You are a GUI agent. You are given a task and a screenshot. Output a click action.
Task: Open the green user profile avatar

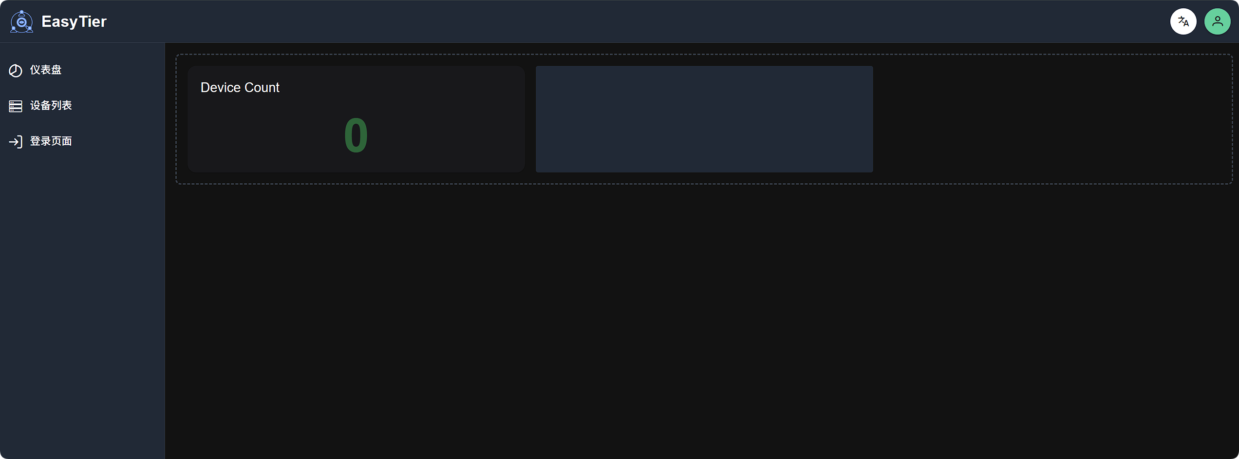point(1218,21)
